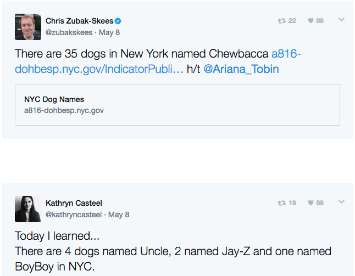Retweet Kathryn Casteel's tweet
355x276 pixels.
tap(282, 203)
